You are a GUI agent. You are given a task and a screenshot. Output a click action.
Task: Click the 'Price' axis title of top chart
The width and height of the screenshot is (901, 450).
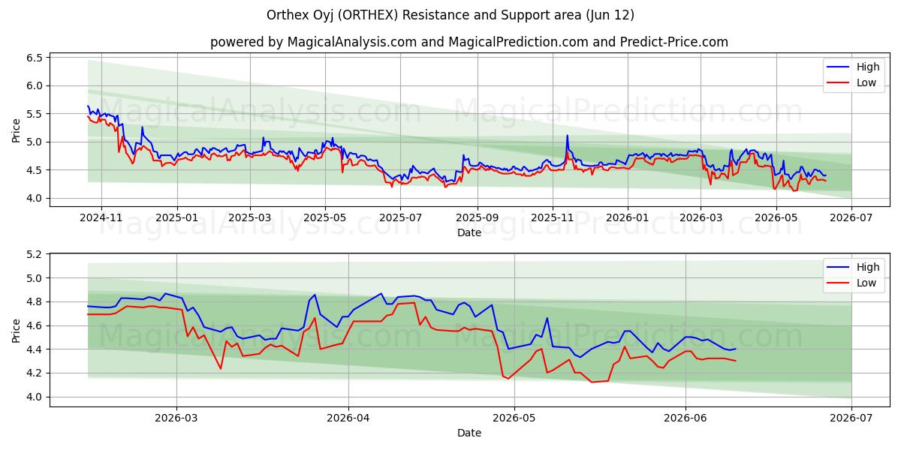[17, 130]
